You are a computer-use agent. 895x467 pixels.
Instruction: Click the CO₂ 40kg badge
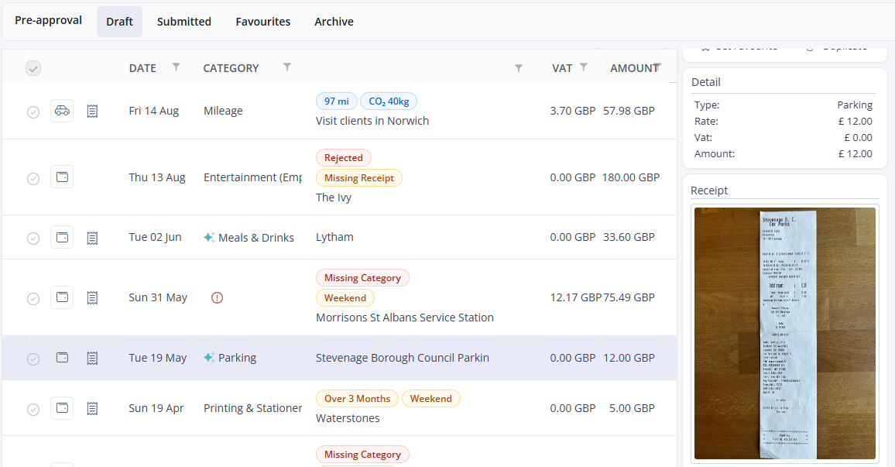click(x=389, y=101)
